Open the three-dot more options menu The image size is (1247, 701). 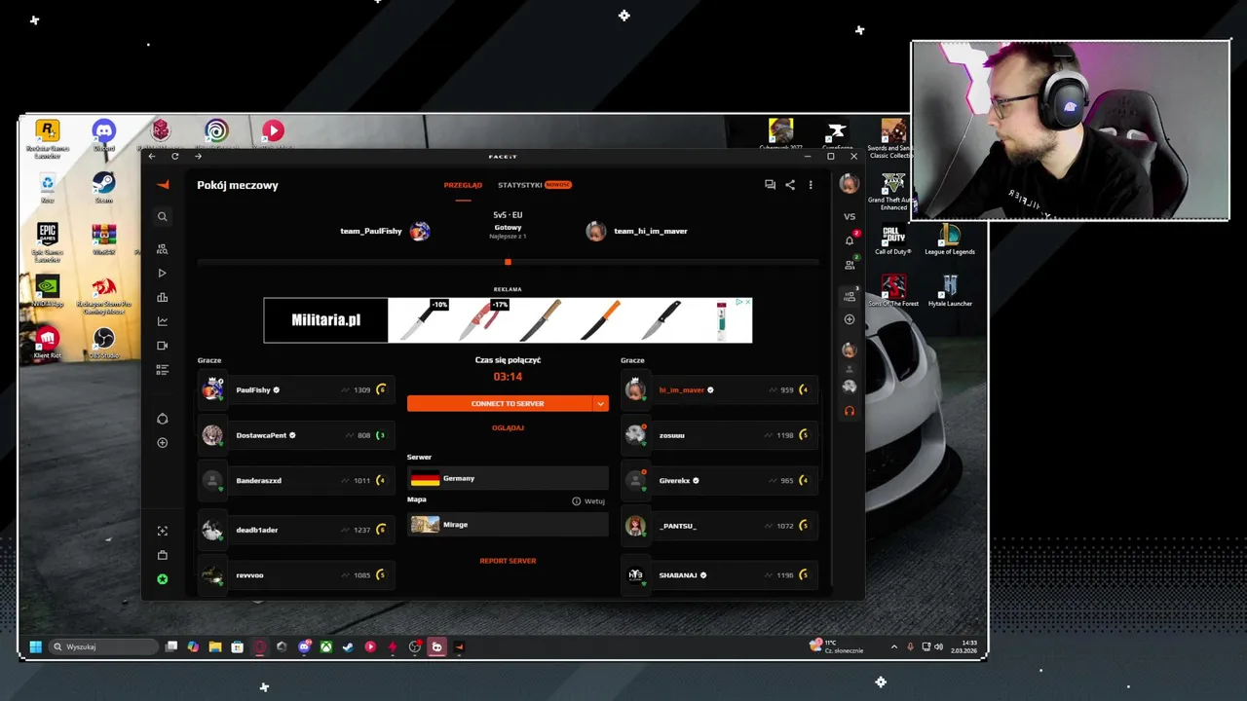(811, 185)
